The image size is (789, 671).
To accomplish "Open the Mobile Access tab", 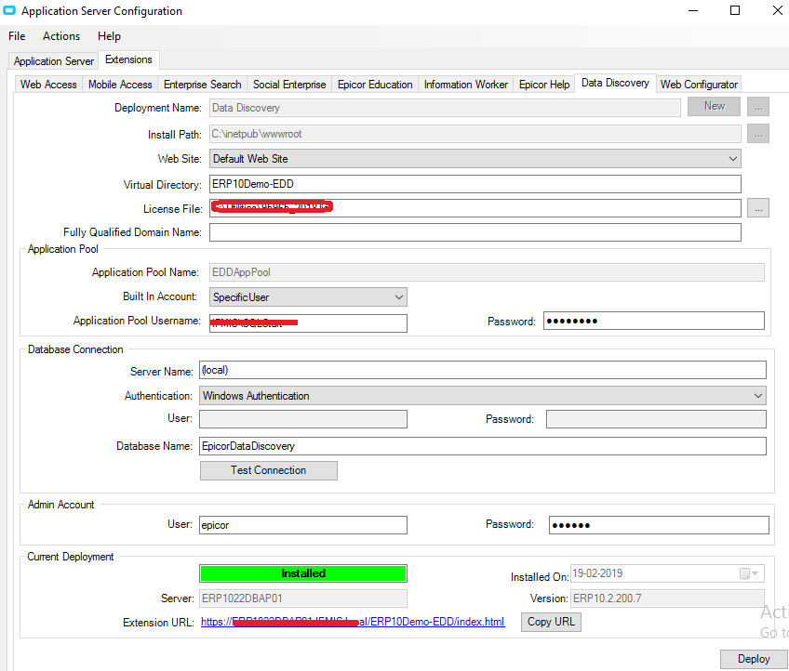I will pos(120,85).
